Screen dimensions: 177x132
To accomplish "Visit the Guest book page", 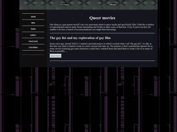I will tap(33, 41).
